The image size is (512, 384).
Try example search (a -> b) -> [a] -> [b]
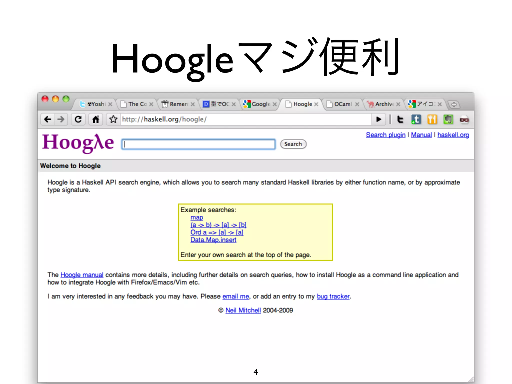tap(218, 225)
